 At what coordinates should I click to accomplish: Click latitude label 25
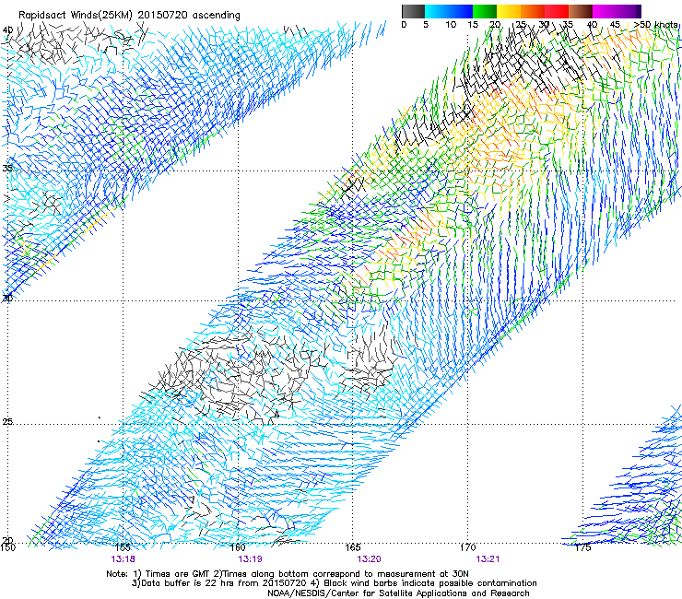(7, 421)
